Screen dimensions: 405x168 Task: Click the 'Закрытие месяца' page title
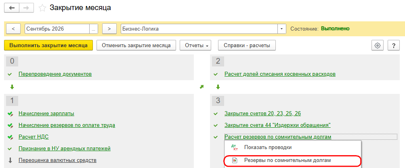(80, 8)
